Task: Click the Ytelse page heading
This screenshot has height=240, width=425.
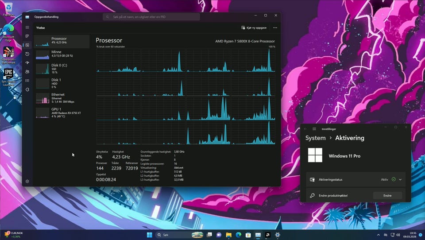Action: click(40, 27)
